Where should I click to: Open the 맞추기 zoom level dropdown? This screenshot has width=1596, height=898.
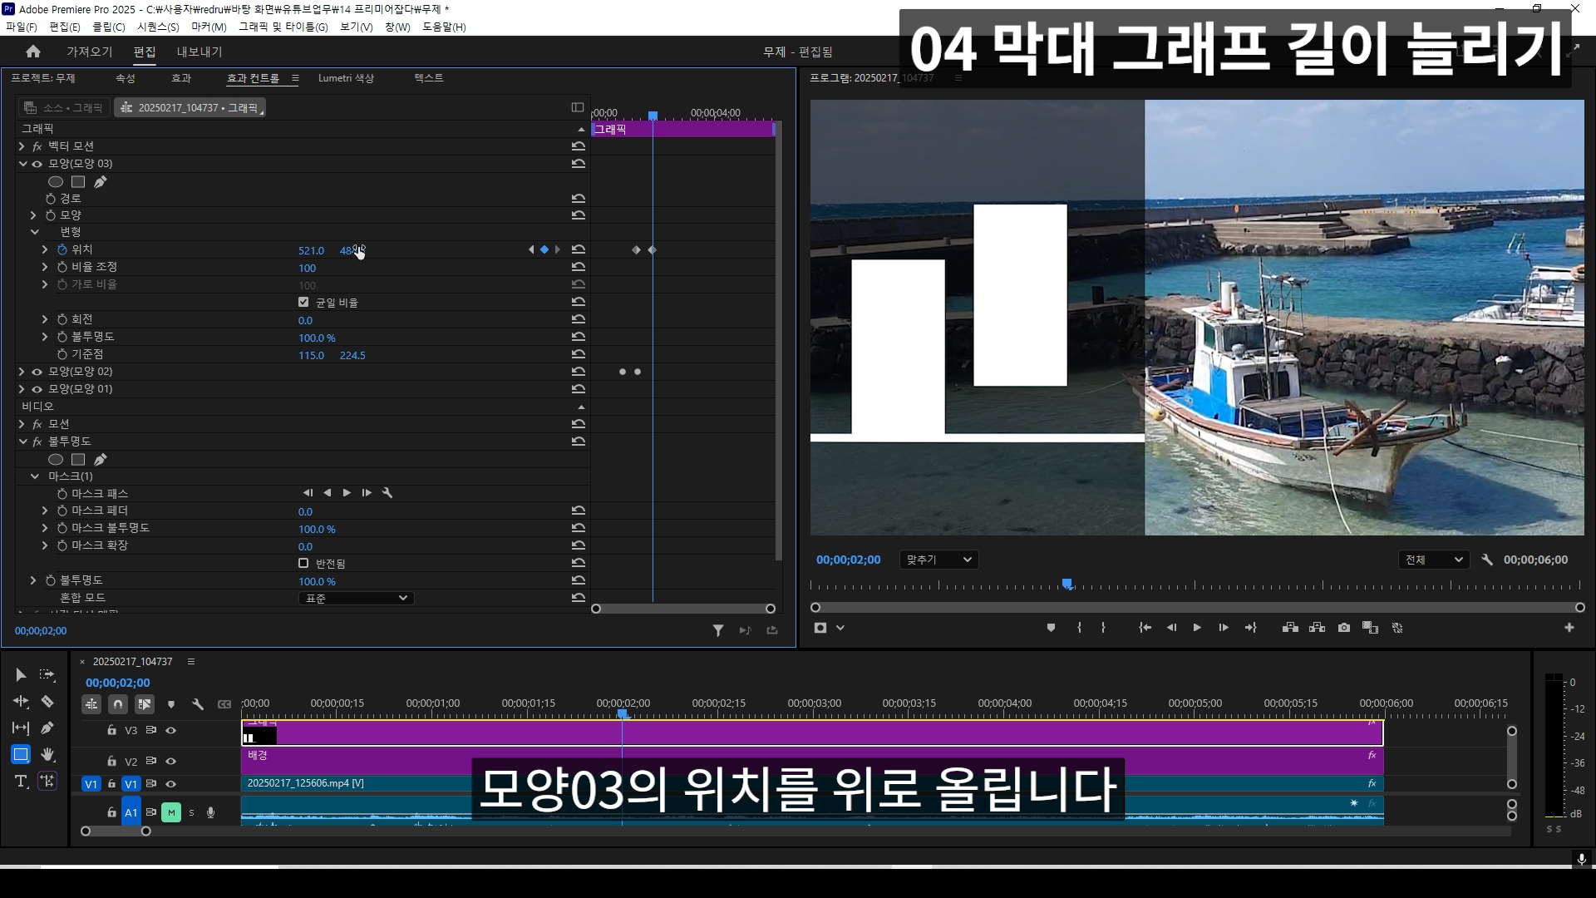pyautogui.click(x=938, y=560)
